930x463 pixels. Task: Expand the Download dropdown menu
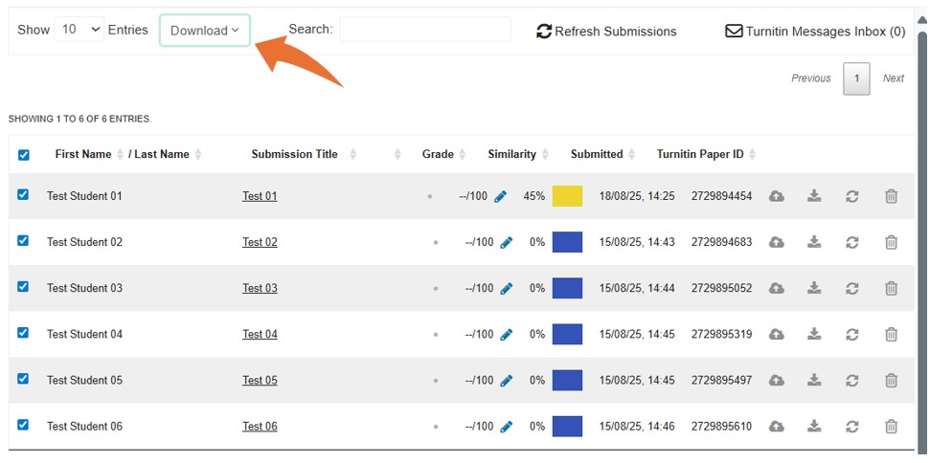(x=205, y=31)
